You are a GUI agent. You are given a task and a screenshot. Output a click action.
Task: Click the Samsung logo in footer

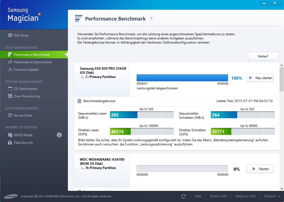click(x=11, y=196)
